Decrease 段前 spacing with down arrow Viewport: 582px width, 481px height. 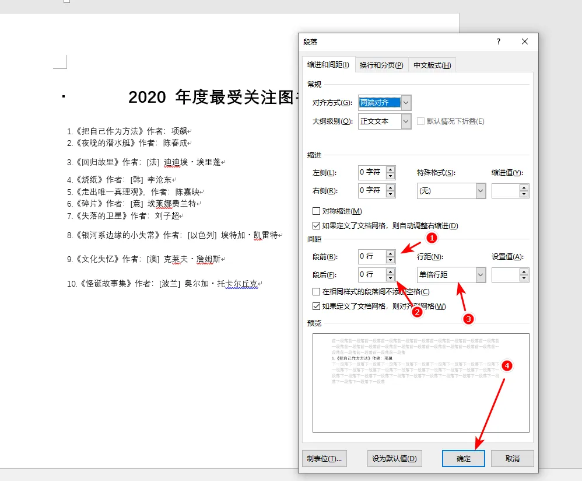(391, 260)
